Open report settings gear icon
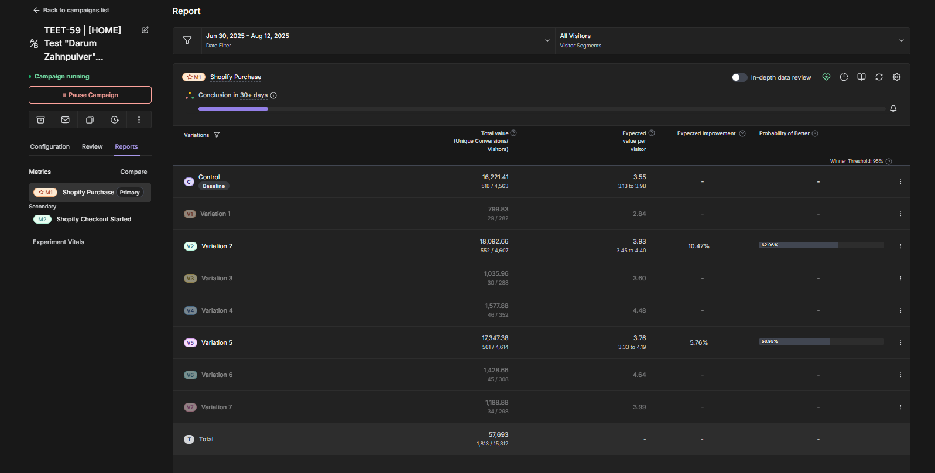Viewport: 935px width, 473px height. (896, 77)
